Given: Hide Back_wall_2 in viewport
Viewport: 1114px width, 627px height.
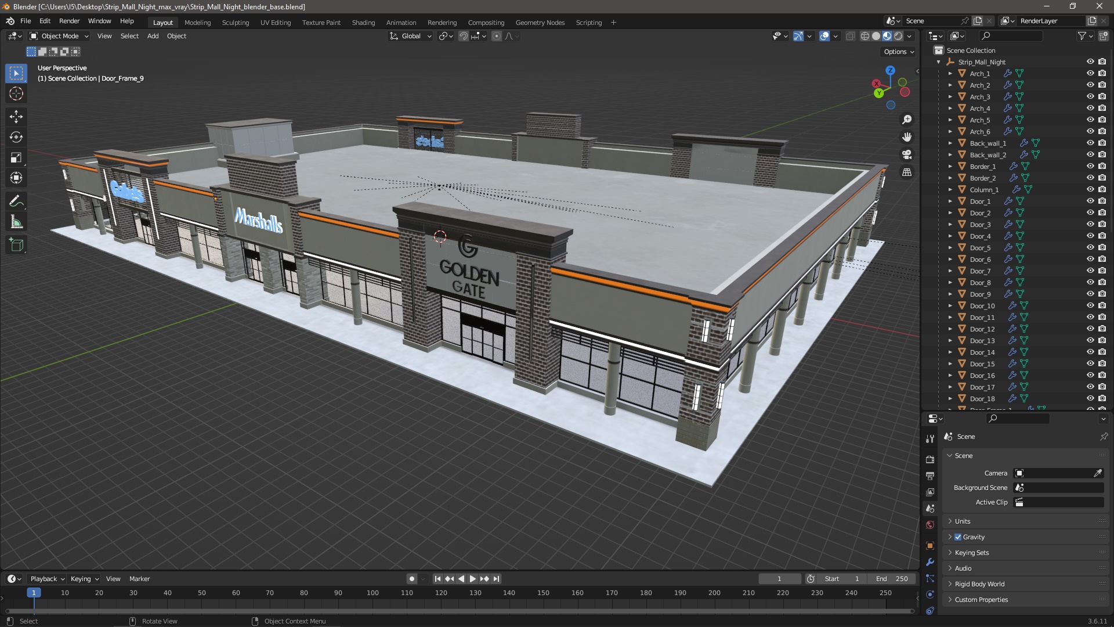Looking at the screenshot, I should click(1090, 154).
